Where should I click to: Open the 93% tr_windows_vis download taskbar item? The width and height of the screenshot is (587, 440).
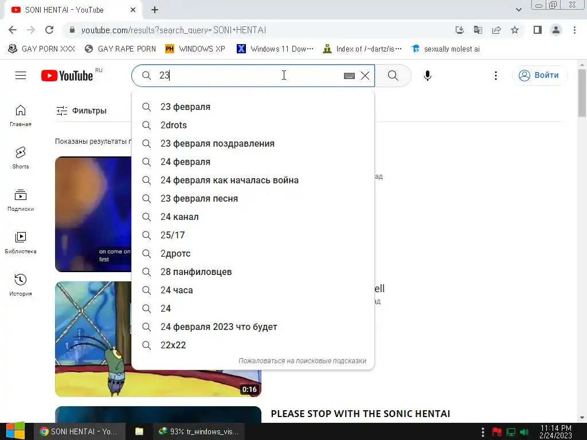pyautogui.click(x=199, y=432)
